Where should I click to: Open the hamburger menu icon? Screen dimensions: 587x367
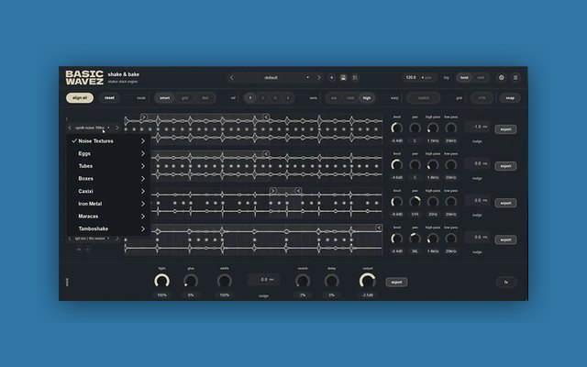pos(515,77)
